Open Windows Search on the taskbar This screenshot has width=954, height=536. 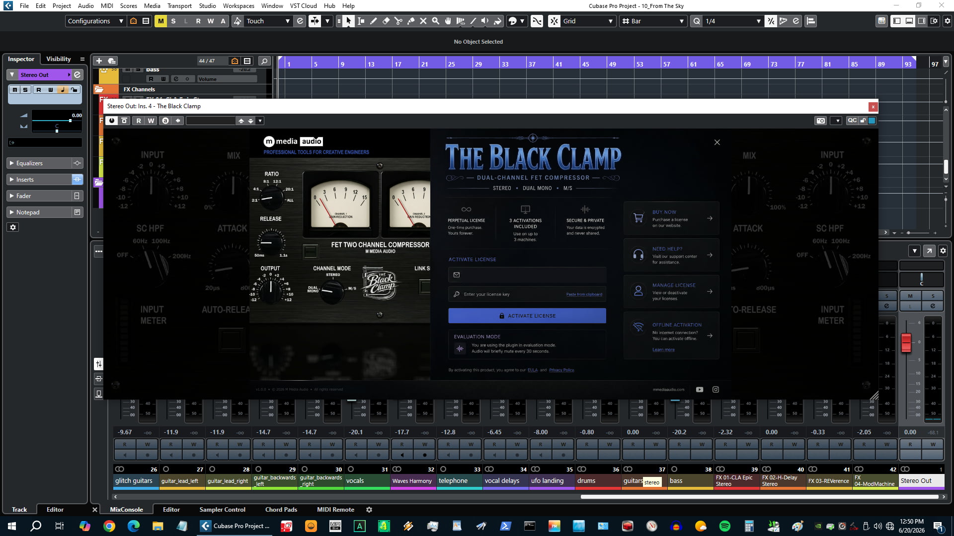pos(36,526)
